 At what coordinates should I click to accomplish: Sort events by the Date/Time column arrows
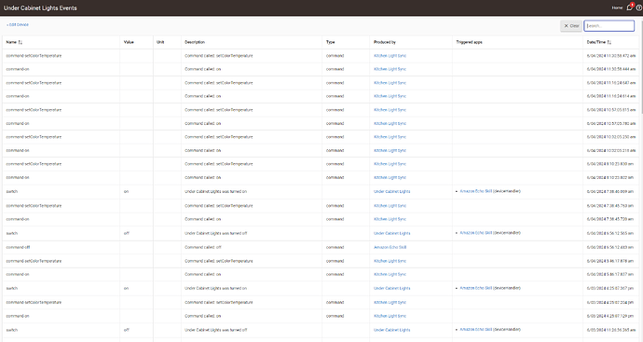(x=609, y=42)
